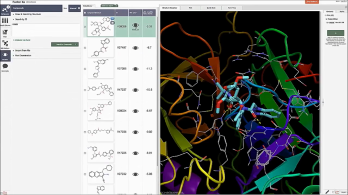Screen dimensions: 348x195
Task: Toggle 3D pose visibility for V38034
Action: pyautogui.click(x=135, y=111)
